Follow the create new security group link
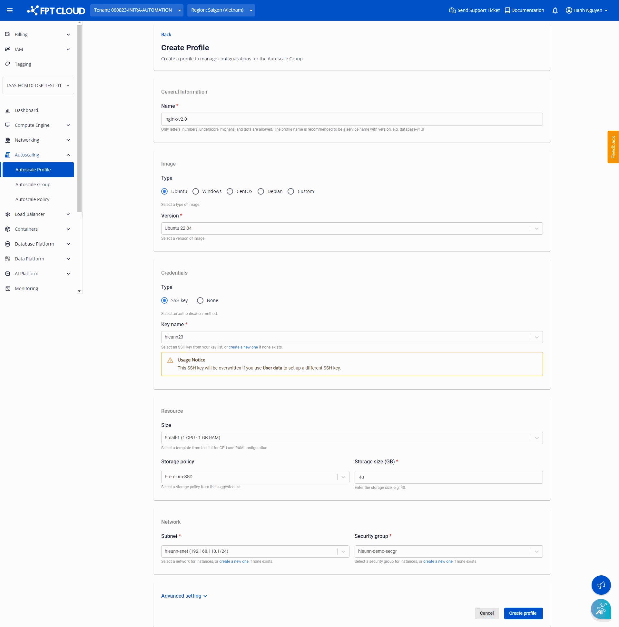The width and height of the screenshot is (619, 627). (x=438, y=562)
